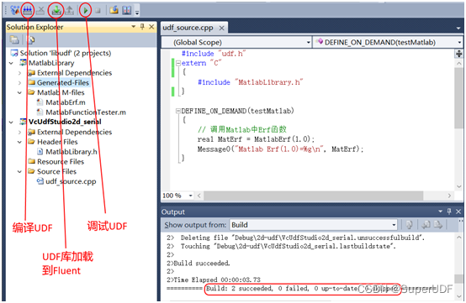
Task: Collapse the DEFINE_ON_DEMAND(testMatlab) code block
Action: [x=178, y=111]
